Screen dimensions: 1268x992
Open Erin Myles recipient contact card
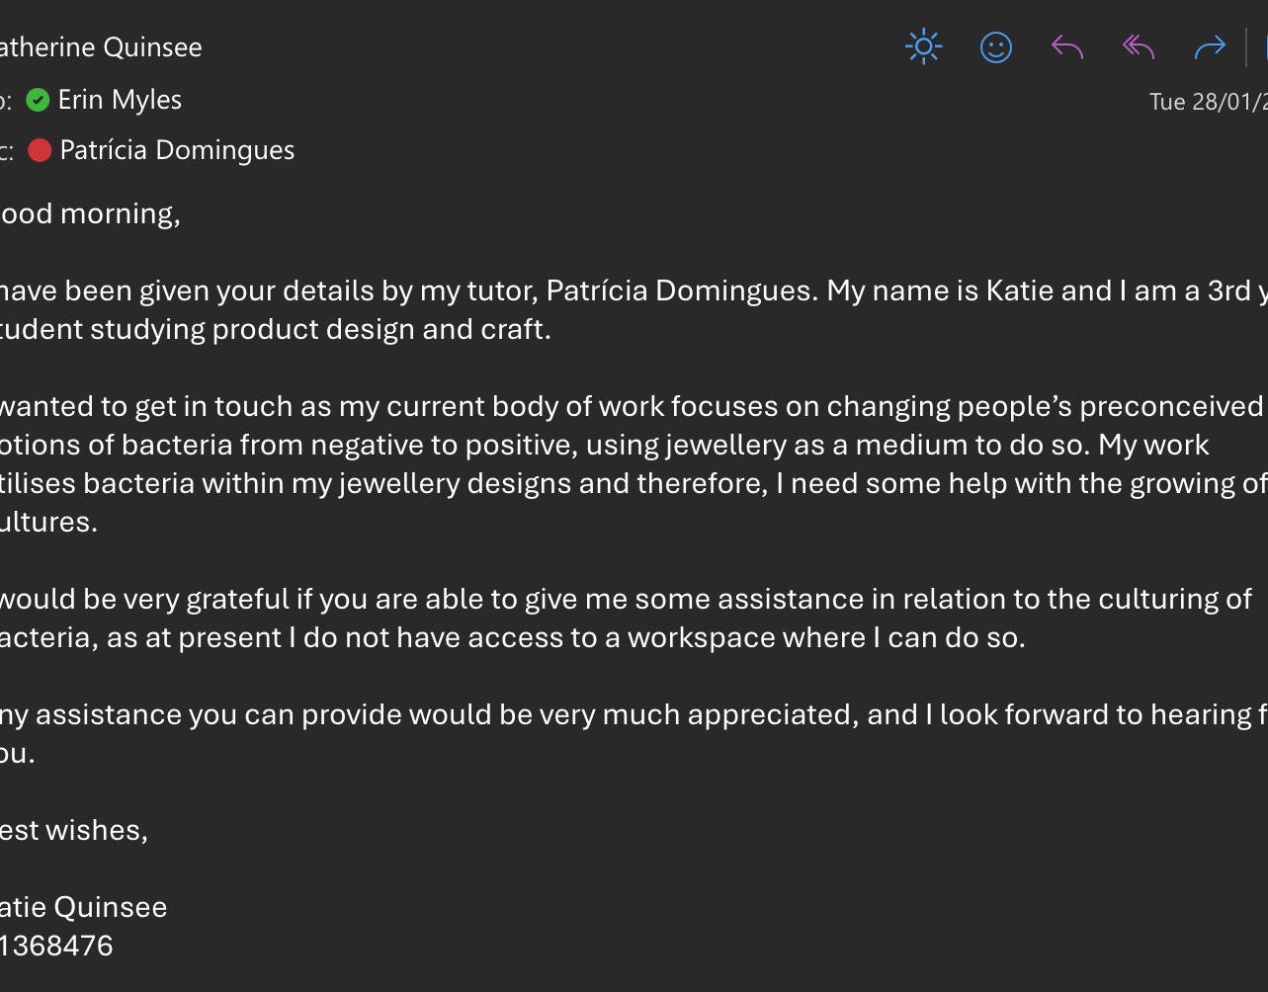point(120,100)
